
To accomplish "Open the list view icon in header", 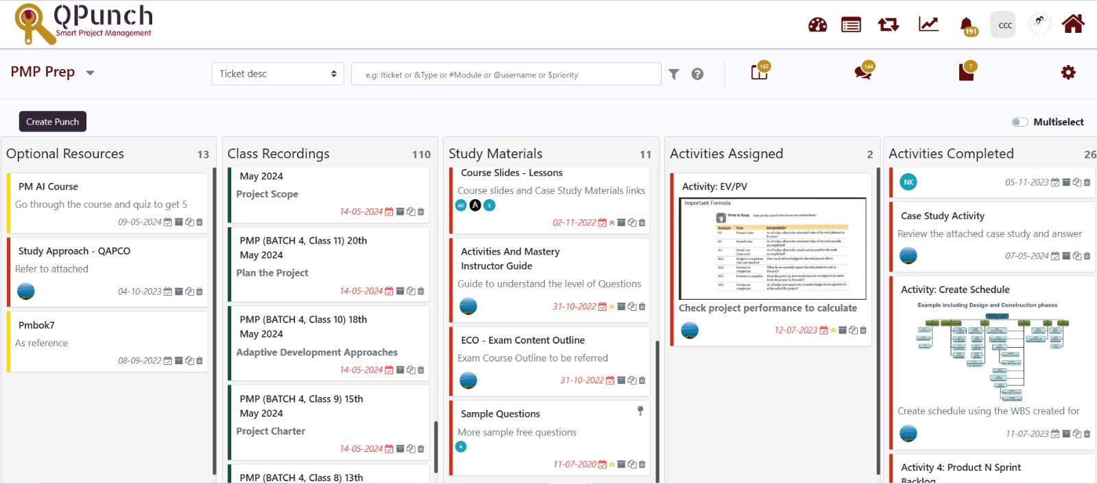I will tap(851, 25).
